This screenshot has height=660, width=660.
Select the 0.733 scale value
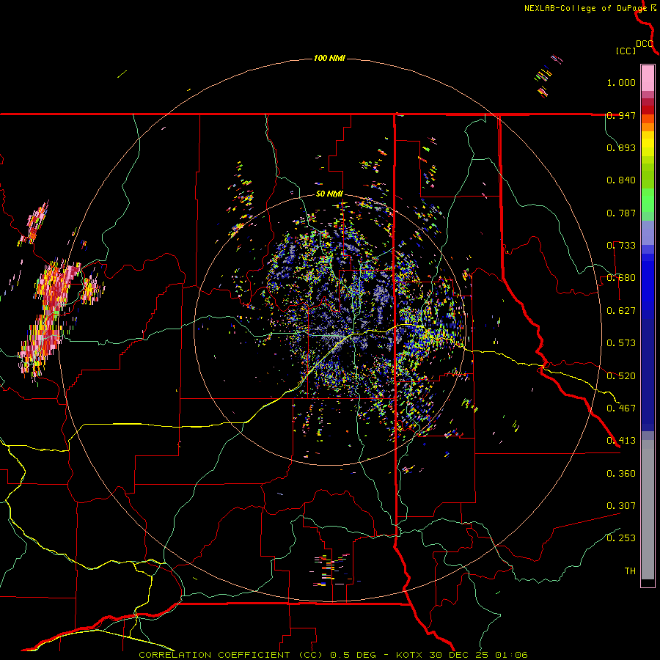pos(621,246)
